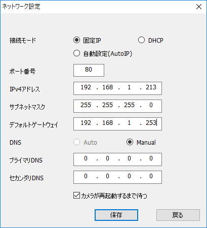This screenshot has width=207, height=228.
Task: Click the 戻る button
Action: tap(178, 215)
